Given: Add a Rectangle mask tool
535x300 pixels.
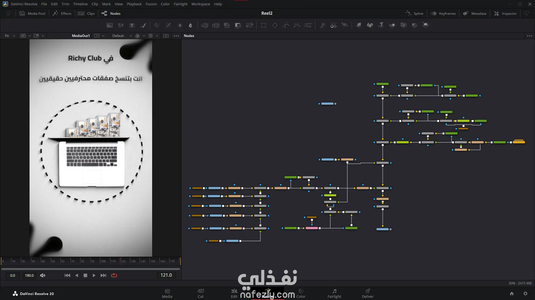Looking at the screenshot, I should click(263, 25).
